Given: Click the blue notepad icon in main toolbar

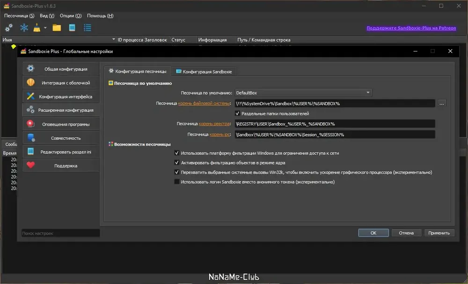Looking at the screenshot, I should pos(72,28).
